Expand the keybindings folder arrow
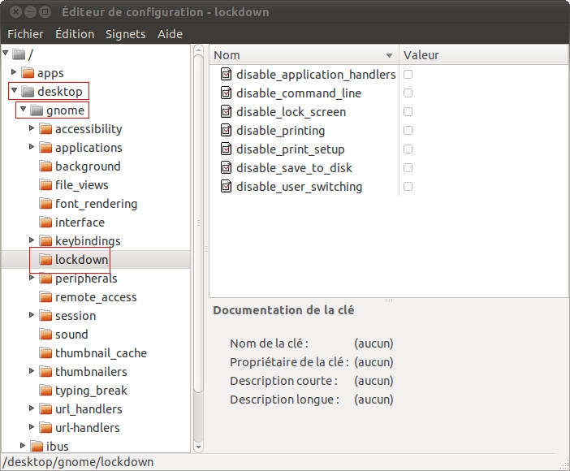This screenshot has height=471, width=570. tap(32, 240)
